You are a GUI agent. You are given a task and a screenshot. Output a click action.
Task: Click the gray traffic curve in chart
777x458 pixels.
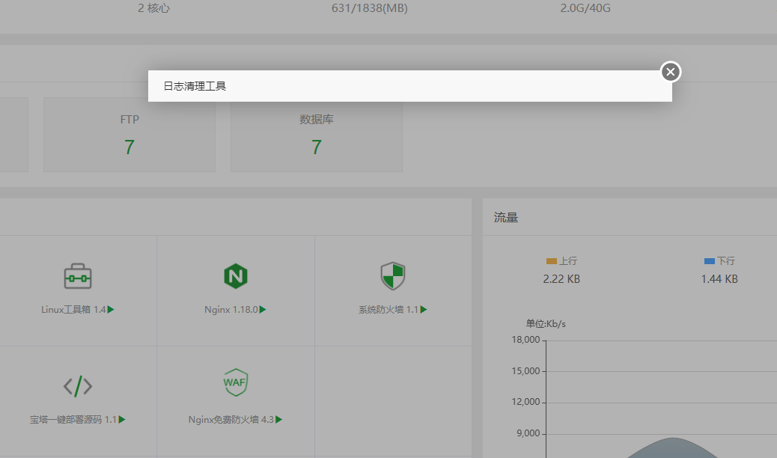(673, 448)
